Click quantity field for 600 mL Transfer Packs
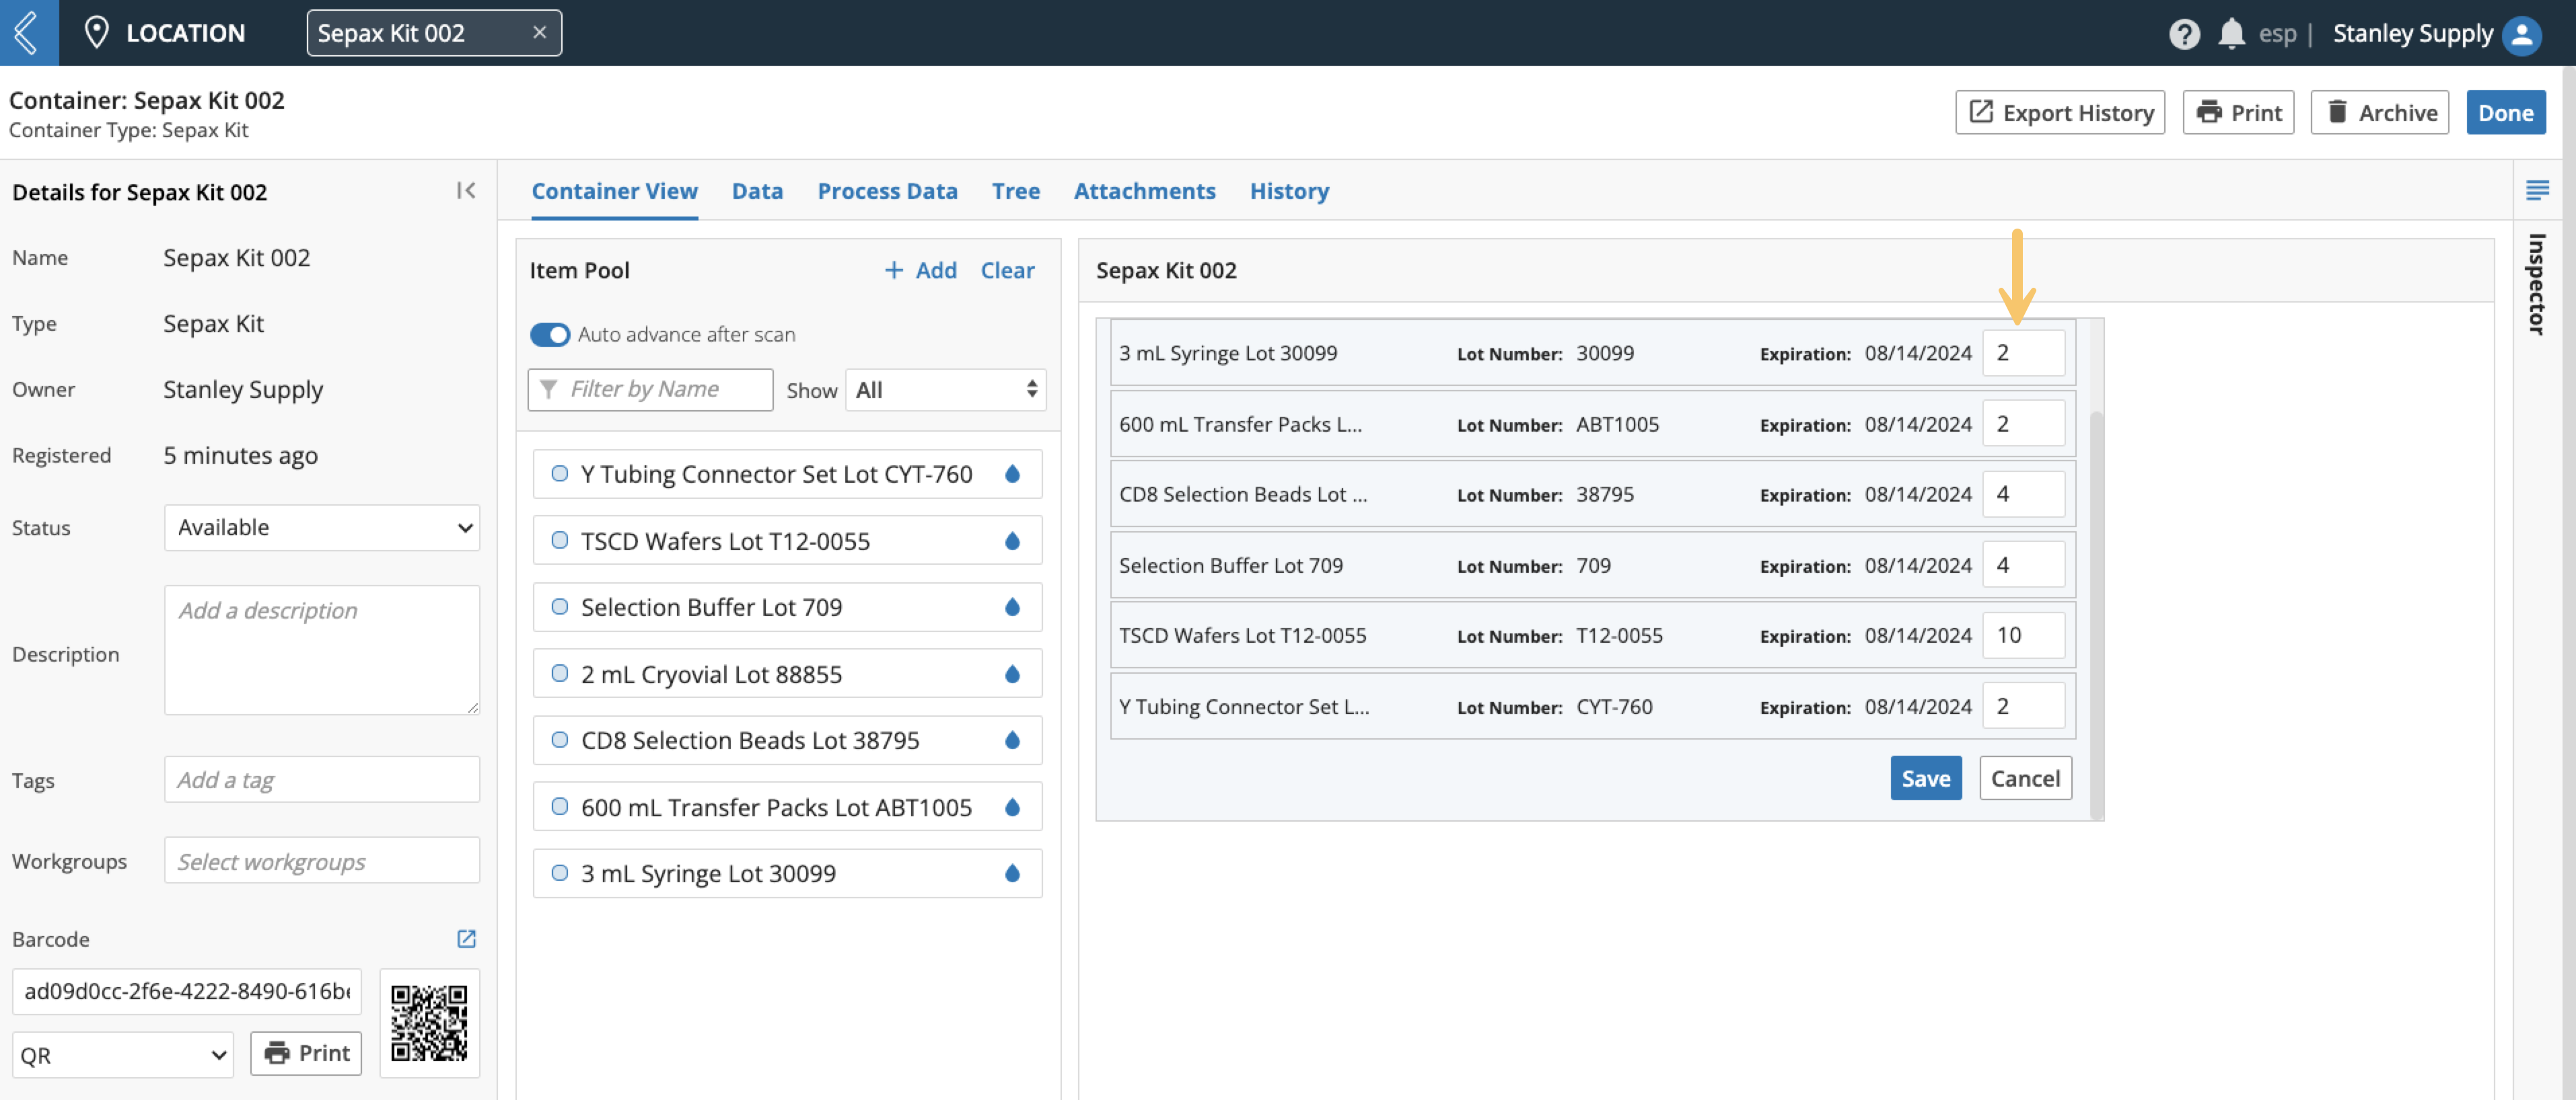Image resolution: width=2576 pixels, height=1100 pixels. point(2024,424)
